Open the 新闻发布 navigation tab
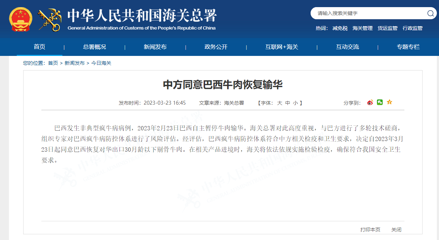 pyautogui.click(x=155, y=47)
